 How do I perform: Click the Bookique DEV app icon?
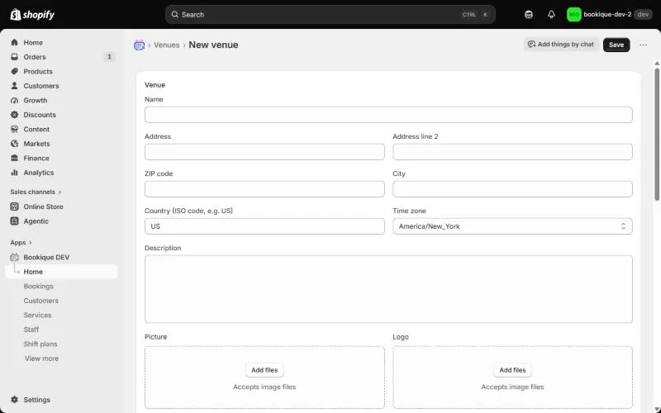[14, 257]
